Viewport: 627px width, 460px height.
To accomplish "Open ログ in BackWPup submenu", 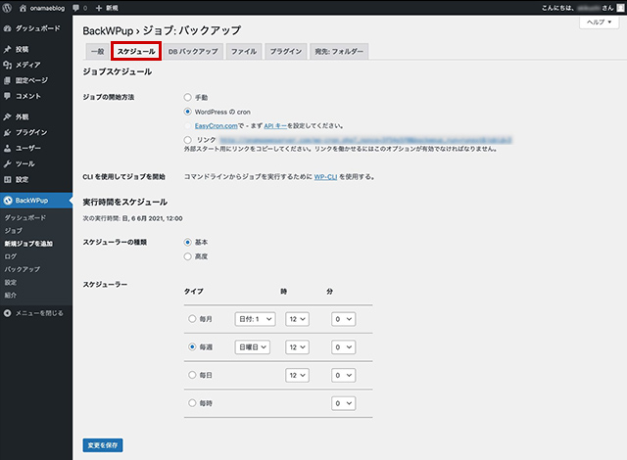I will (x=11, y=256).
